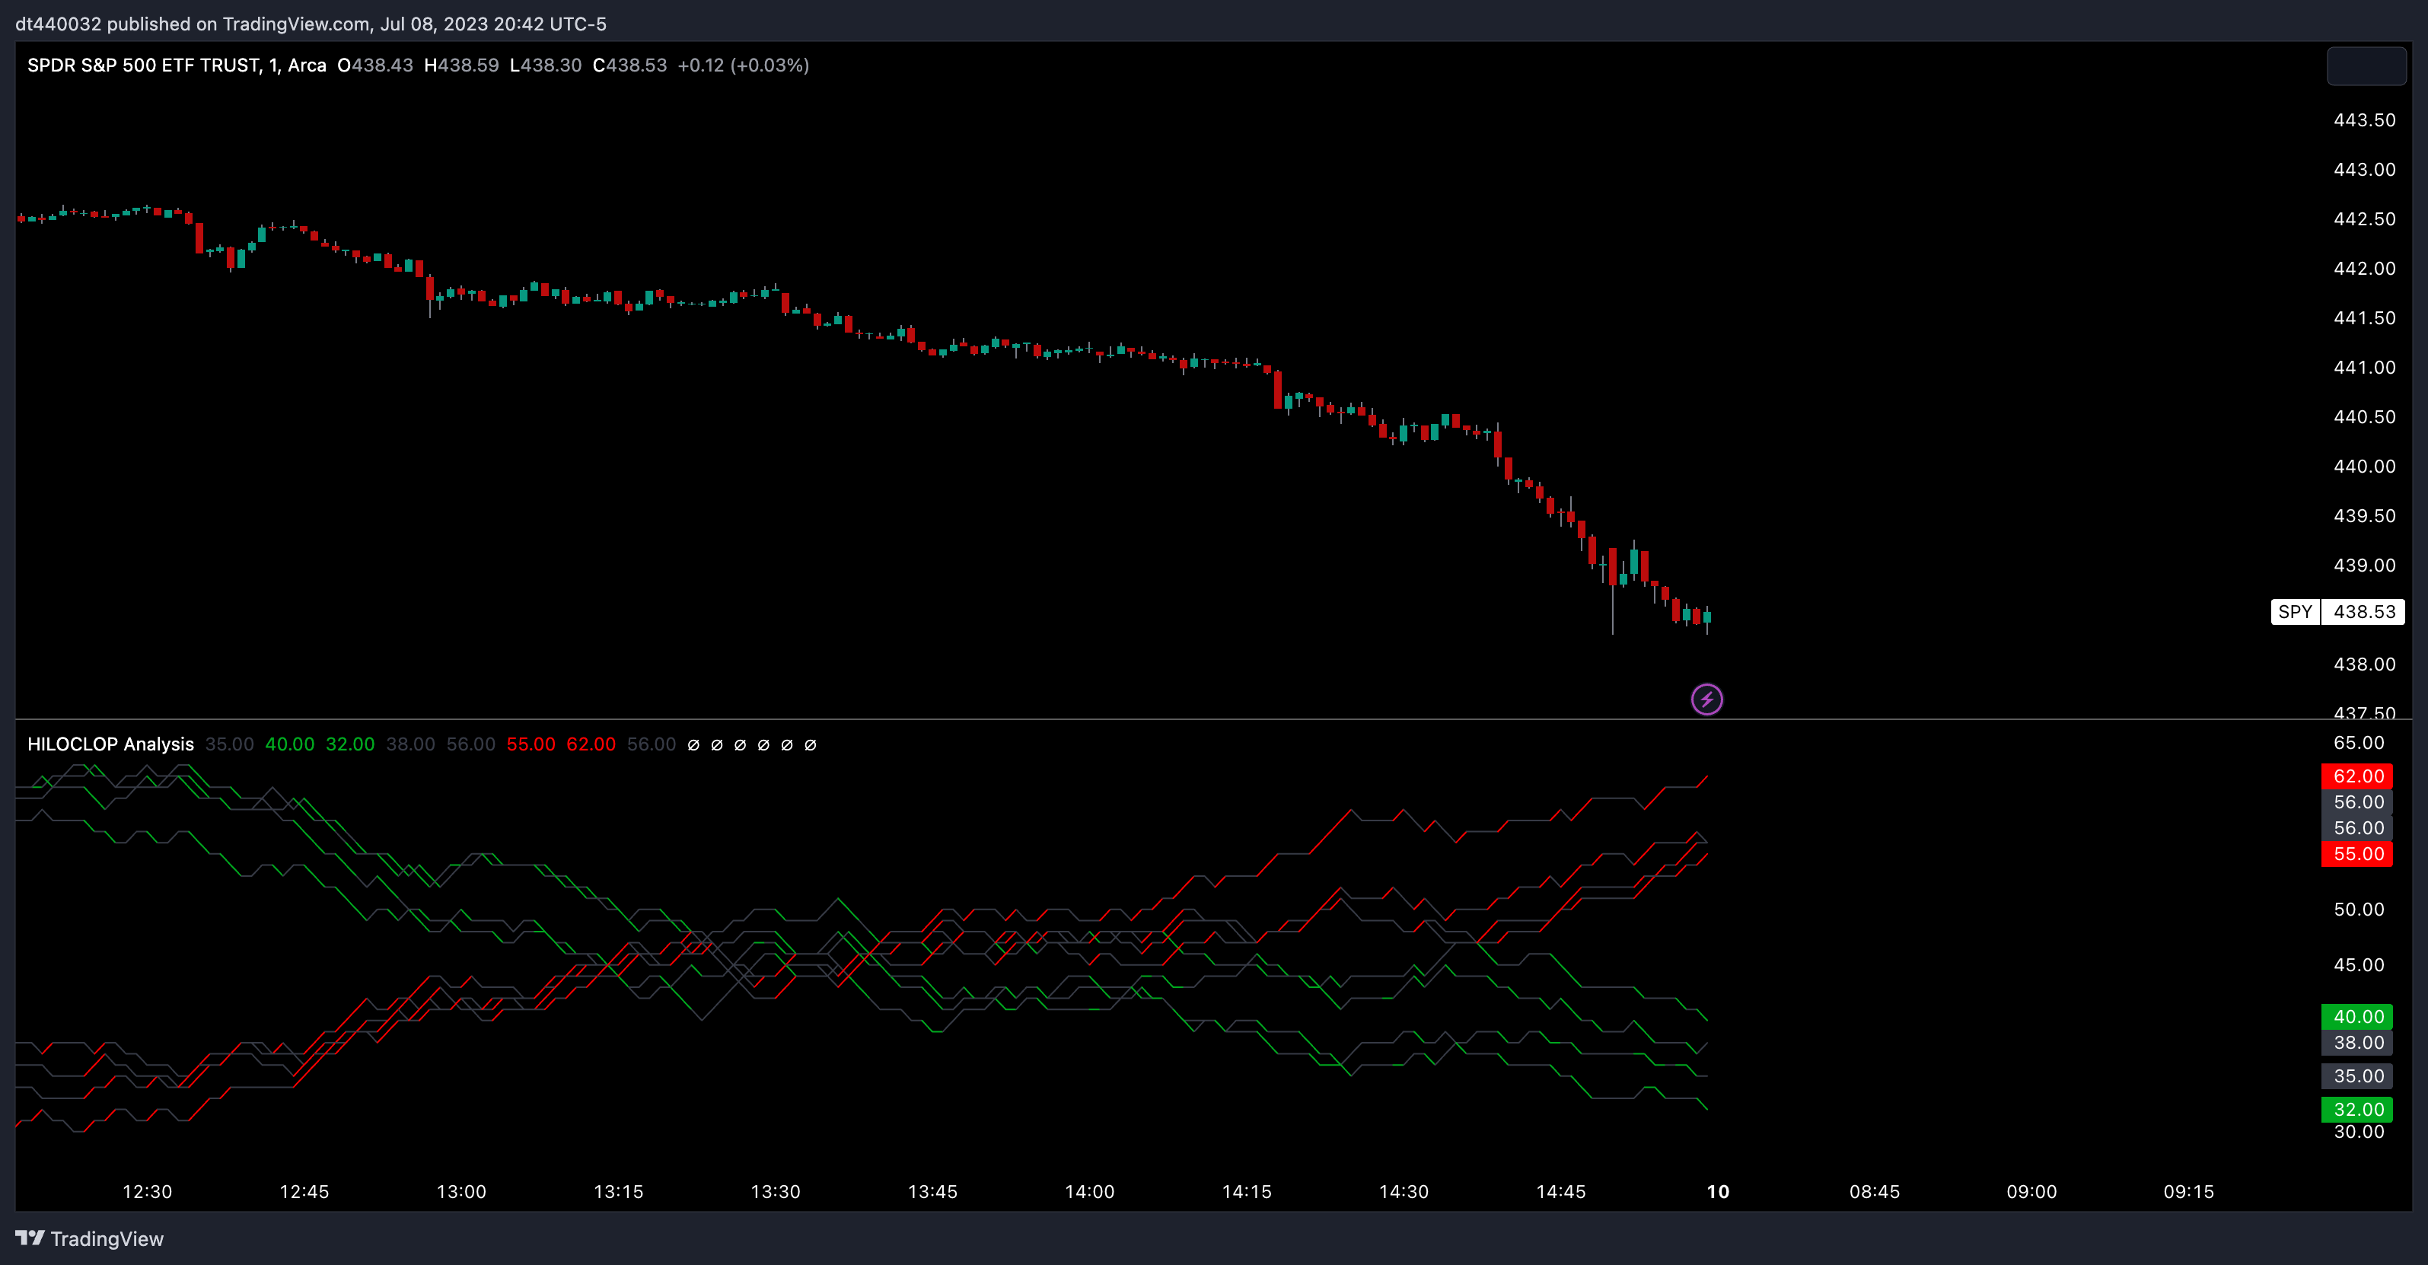Click the 08:45 time axis label
2428x1265 pixels.
point(1874,1191)
